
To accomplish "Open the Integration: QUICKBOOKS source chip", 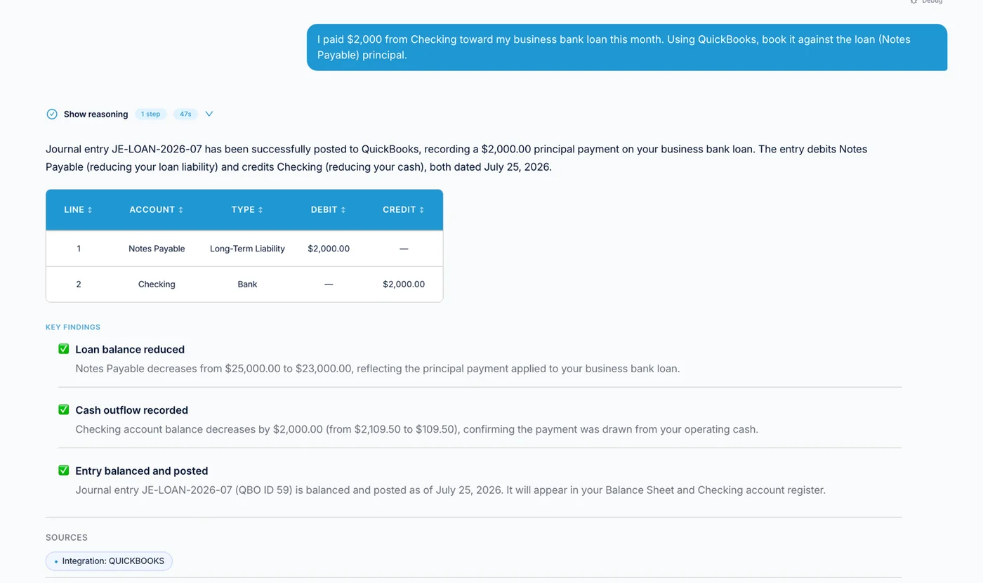I will click(109, 561).
